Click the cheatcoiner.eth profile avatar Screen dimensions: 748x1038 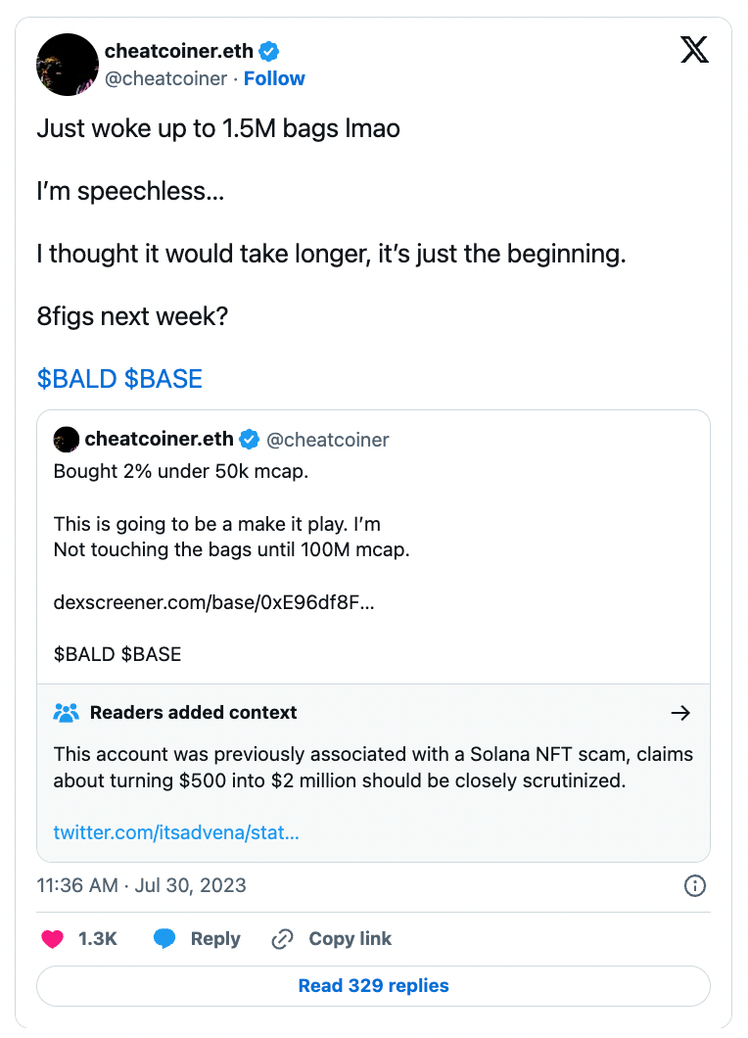tap(67, 65)
